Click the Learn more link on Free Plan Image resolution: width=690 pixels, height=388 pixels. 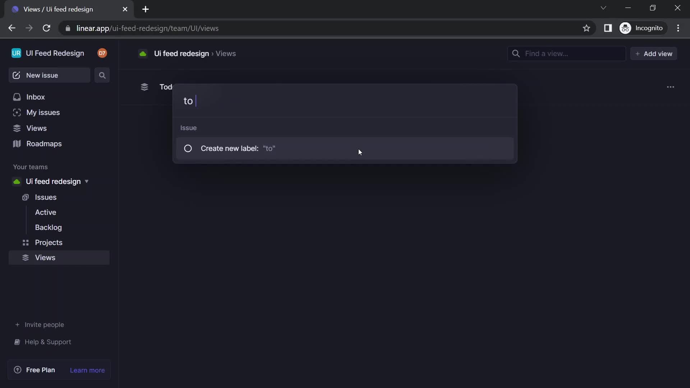tap(88, 370)
